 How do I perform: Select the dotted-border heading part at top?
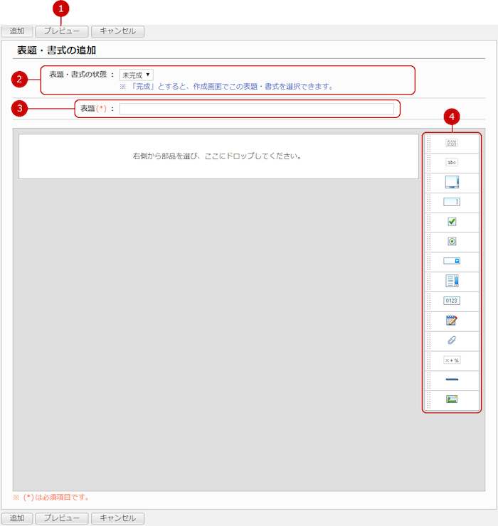(452, 143)
